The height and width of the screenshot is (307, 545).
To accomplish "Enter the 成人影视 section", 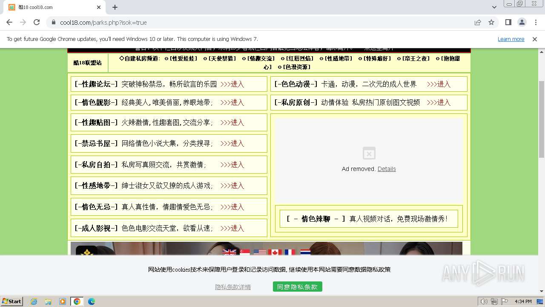I will pyautogui.click(x=232, y=228).
